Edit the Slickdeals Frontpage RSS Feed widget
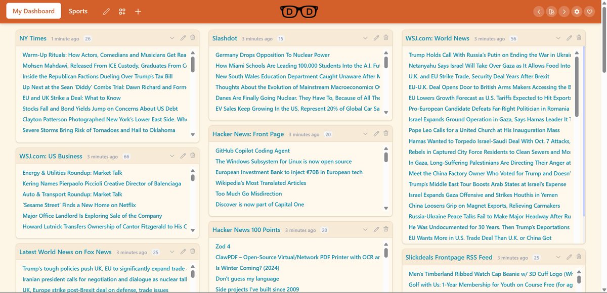The width and height of the screenshot is (607, 293). pos(570,257)
